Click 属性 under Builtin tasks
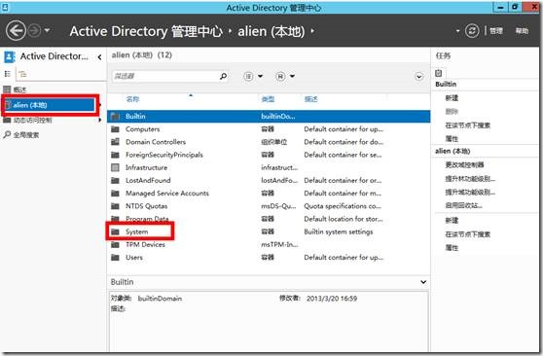 (x=452, y=139)
